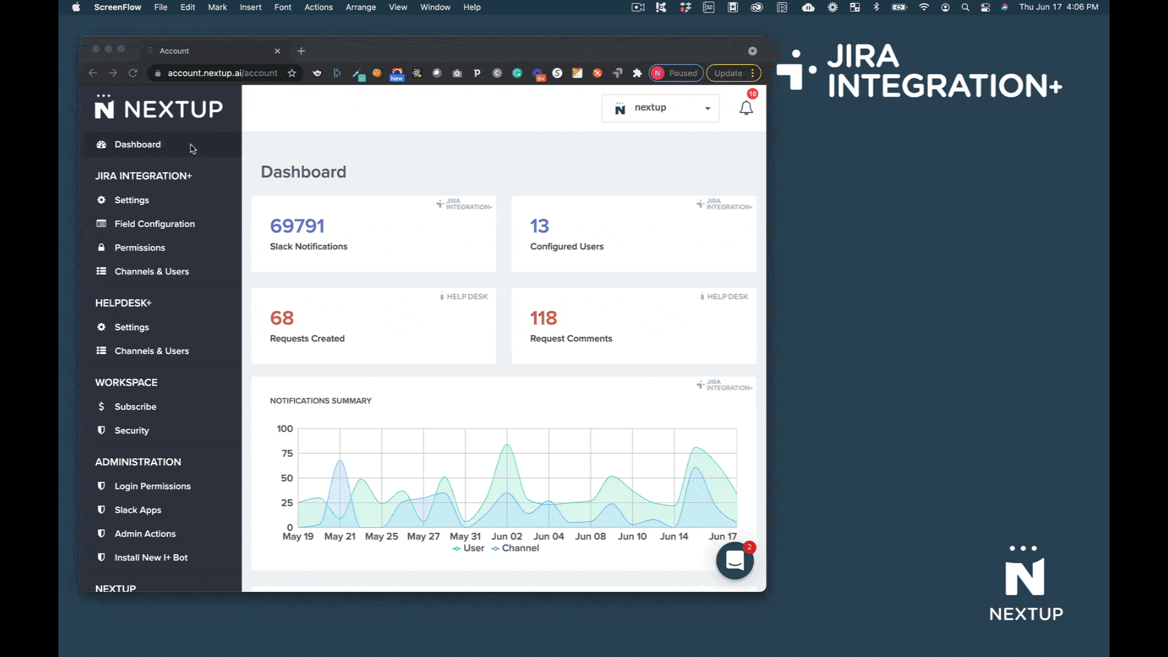Image resolution: width=1168 pixels, height=657 pixels.
Task: Toggle the Channel series in chart legend
Action: (x=515, y=548)
